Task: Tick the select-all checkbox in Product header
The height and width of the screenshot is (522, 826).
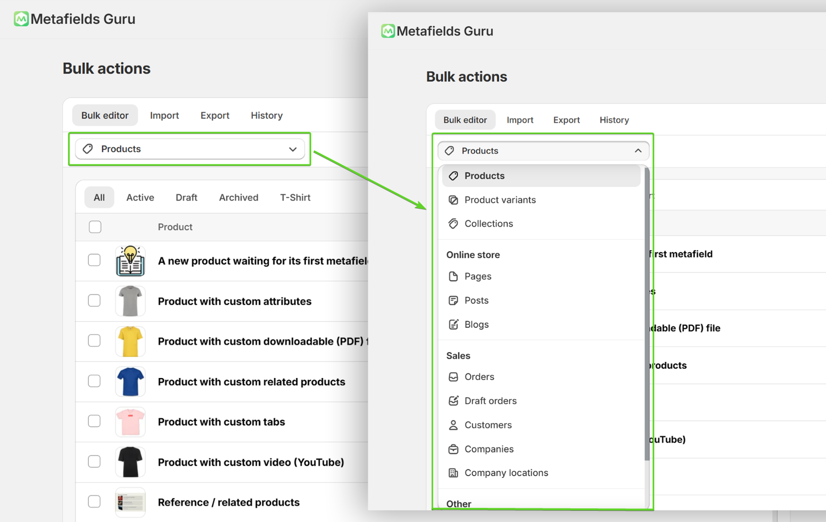Action: tap(95, 227)
